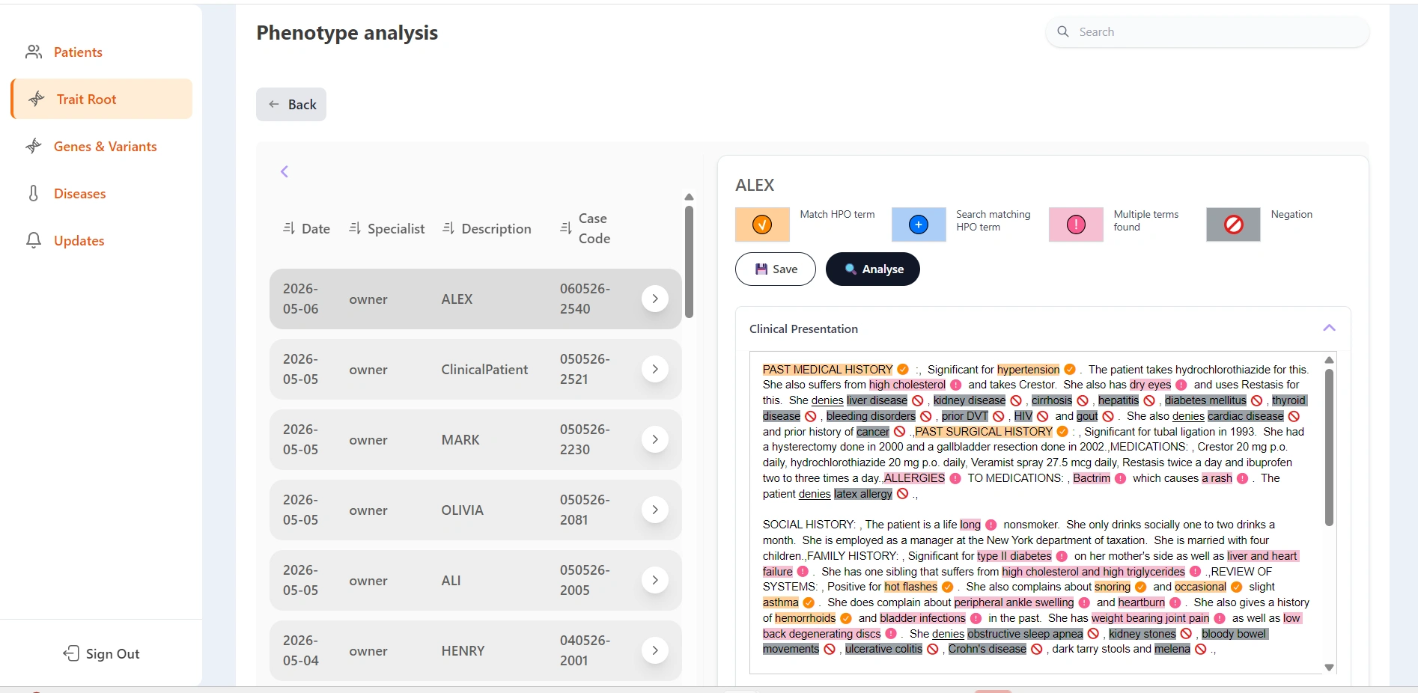Click the orange Match HPO term swatch

tap(762, 225)
